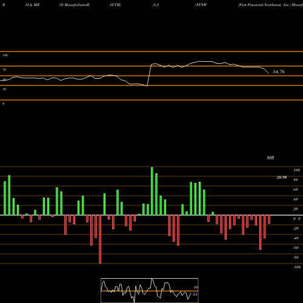Click the 31 value in mini chart
Viewport: 303px width, 303px height.
click(x=195, y=295)
